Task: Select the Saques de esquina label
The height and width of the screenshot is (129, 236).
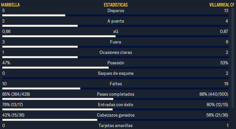Action: (116, 73)
